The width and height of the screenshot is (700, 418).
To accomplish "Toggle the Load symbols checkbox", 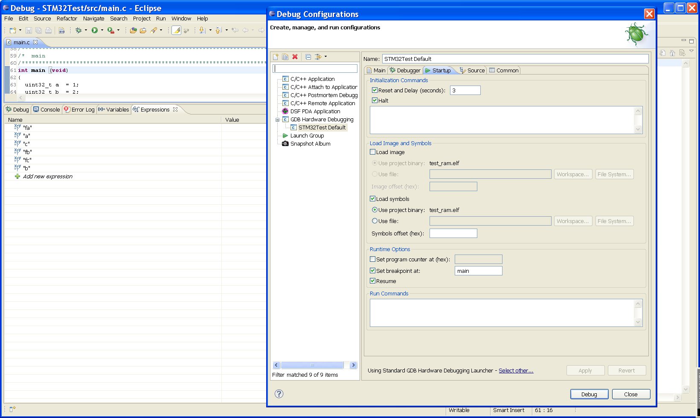I will pos(372,199).
